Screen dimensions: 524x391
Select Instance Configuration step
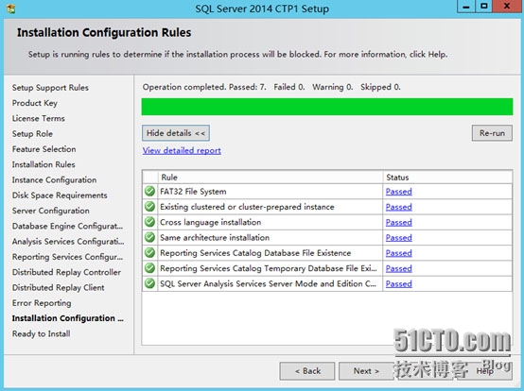tap(55, 179)
